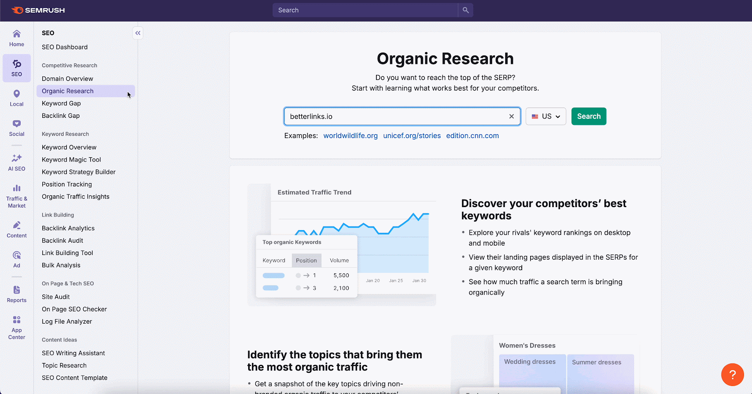This screenshot has height=394, width=752.
Task: Open the worldwildlife.org example link
Action: (x=350, y=136)
